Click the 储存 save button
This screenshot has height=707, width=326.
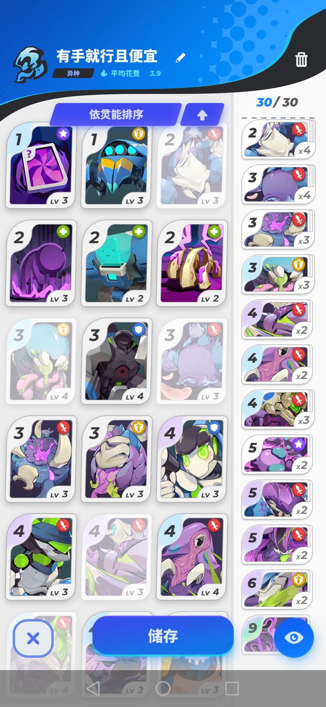click(x=163, y=636)
